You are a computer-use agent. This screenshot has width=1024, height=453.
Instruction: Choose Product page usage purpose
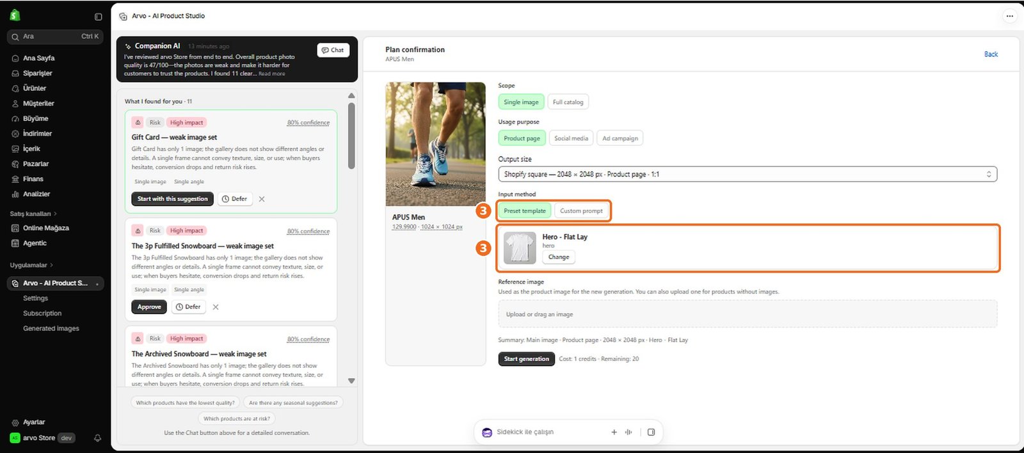(522, 138)
